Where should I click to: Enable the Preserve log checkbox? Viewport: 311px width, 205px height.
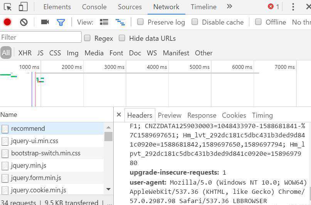click(x=140, y=22)
